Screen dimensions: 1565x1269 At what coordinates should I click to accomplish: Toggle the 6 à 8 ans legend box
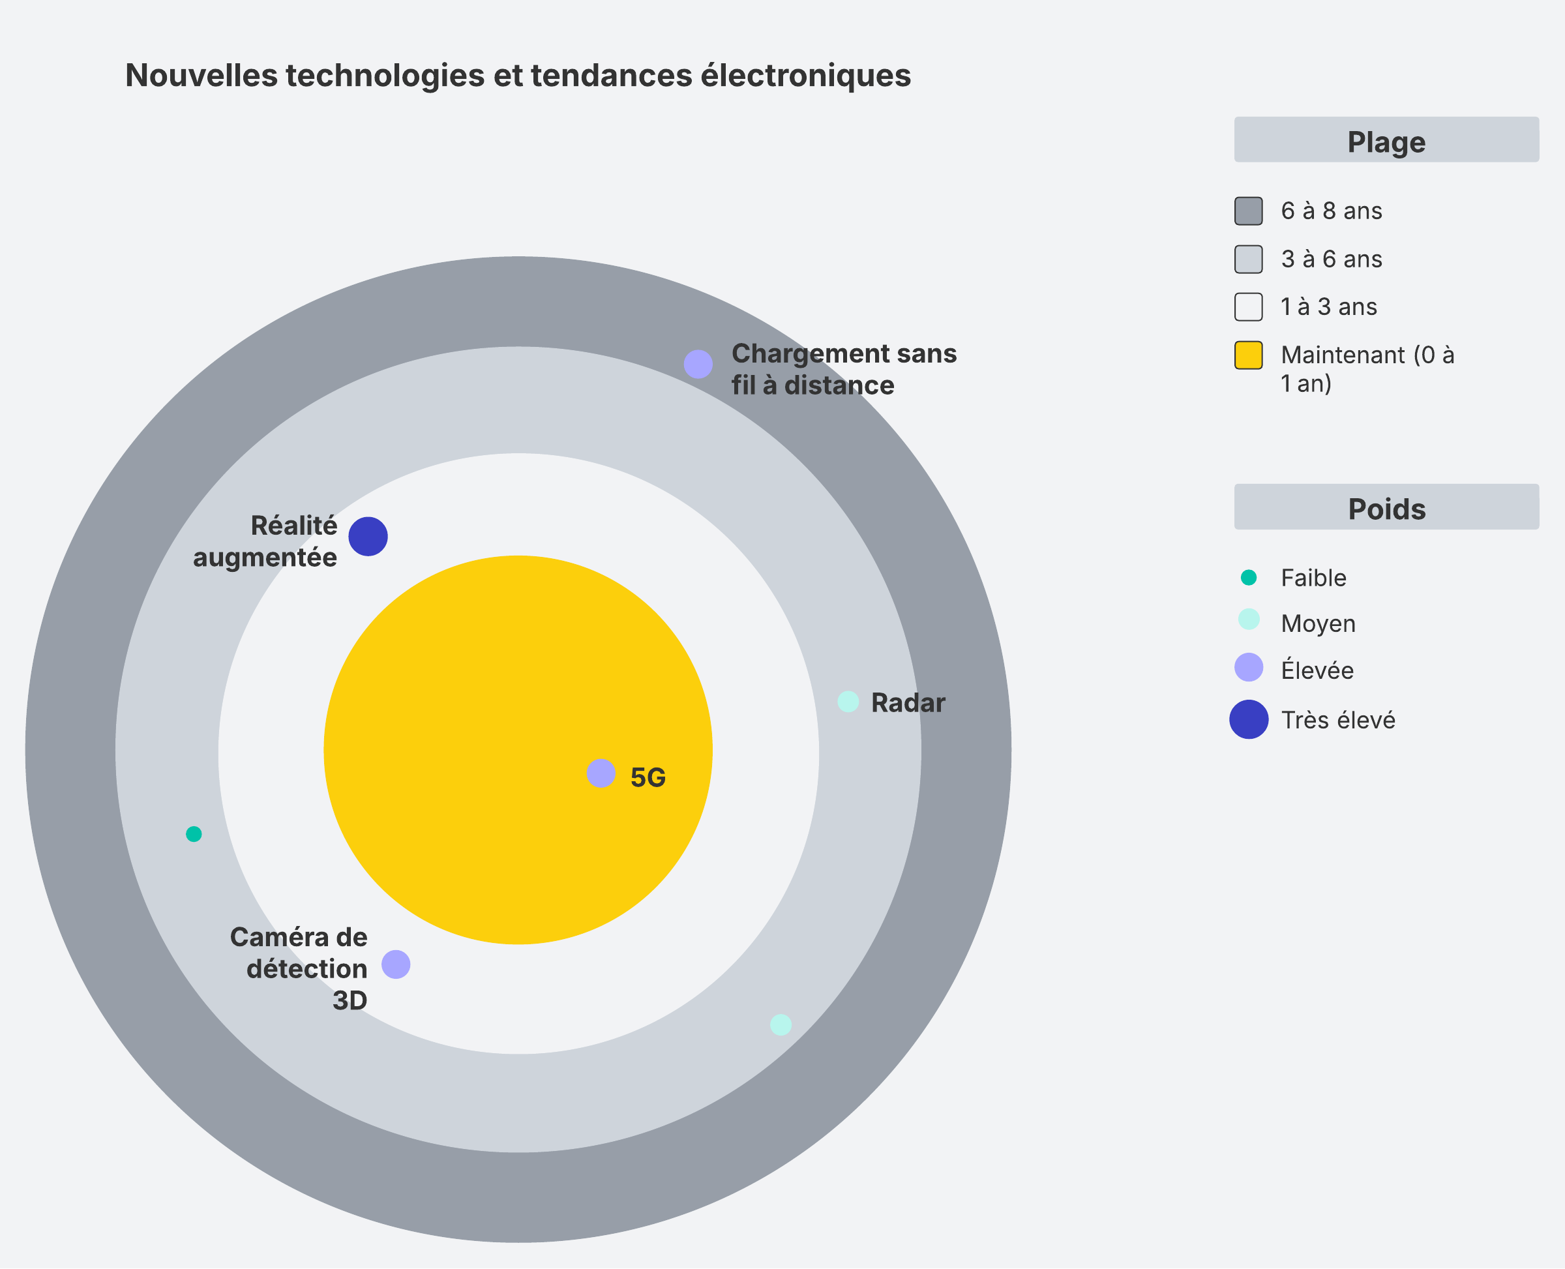1249,211
